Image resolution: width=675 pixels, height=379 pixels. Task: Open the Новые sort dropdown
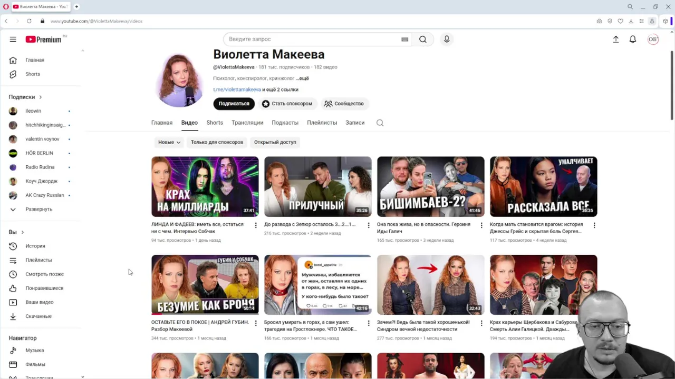point(169,142)
